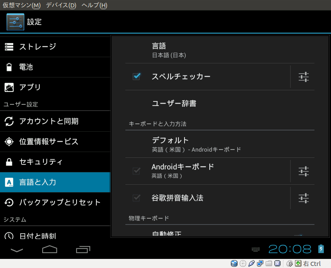Toggle the Androidキーボード checkbox

136,171
